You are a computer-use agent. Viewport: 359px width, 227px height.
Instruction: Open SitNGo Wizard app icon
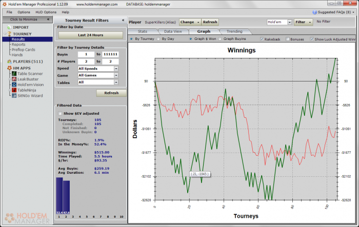(x=14, y=96)
